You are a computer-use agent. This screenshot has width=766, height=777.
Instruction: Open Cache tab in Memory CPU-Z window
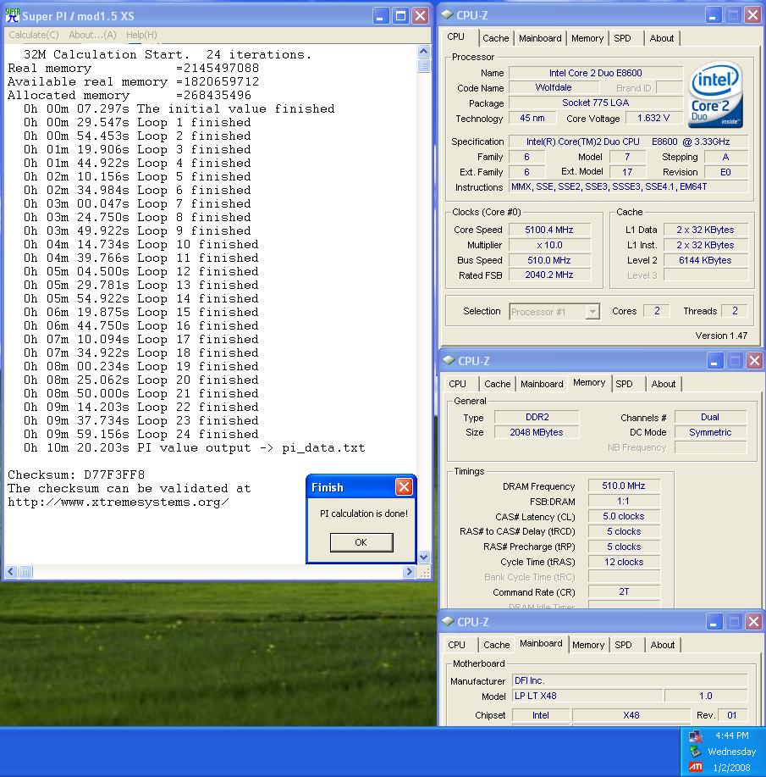[x=497, y=384]
